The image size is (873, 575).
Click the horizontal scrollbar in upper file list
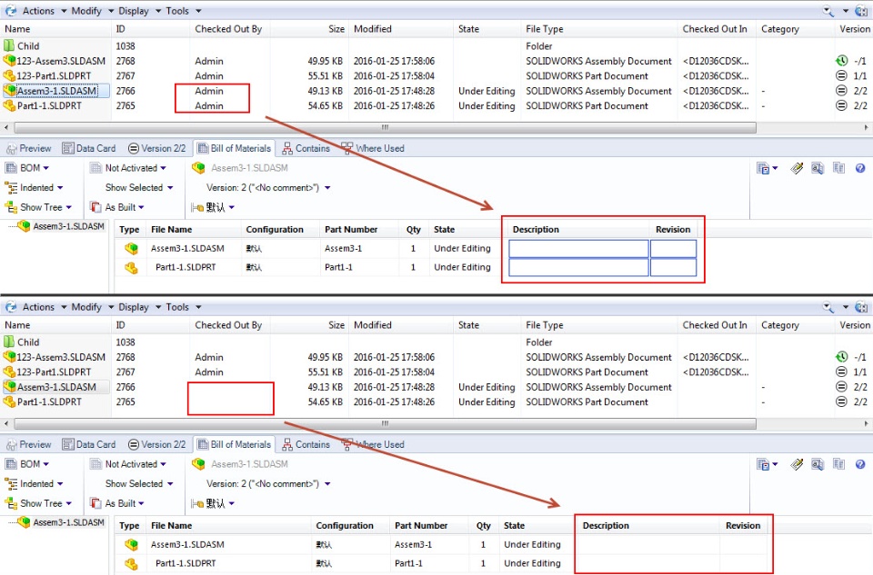[x=386, y=128]
